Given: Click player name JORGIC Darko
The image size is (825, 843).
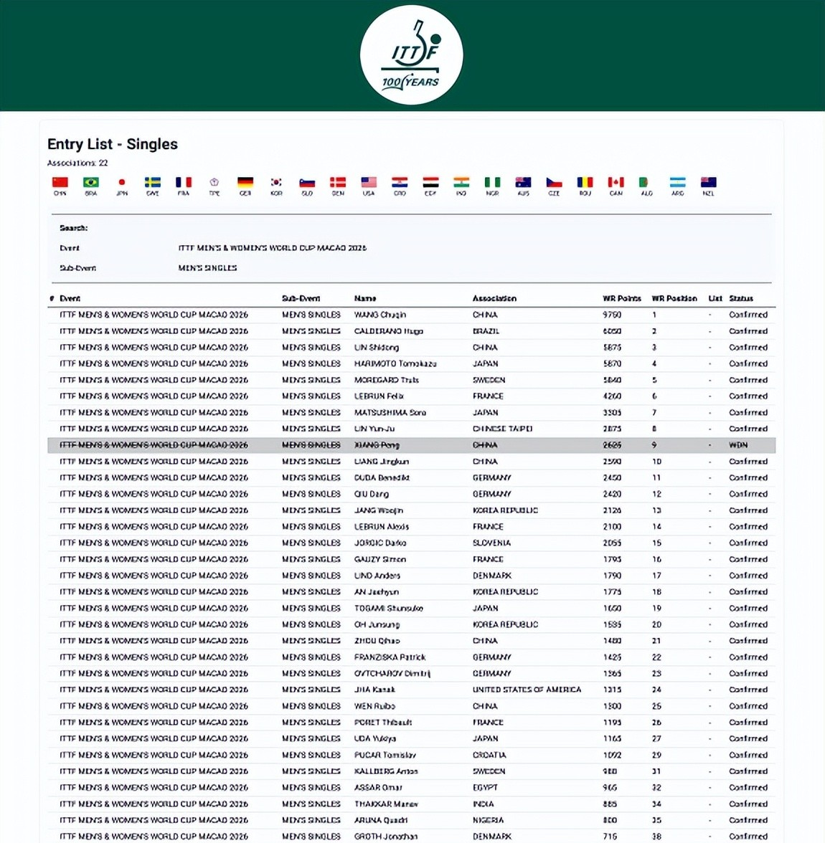Looking at the screenshot, I should [380, 543].
